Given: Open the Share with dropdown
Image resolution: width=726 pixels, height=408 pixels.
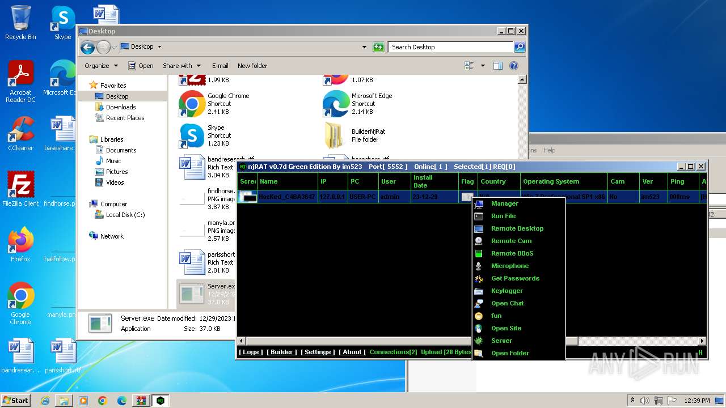Looking at the screenshot, I should point(181,66).
